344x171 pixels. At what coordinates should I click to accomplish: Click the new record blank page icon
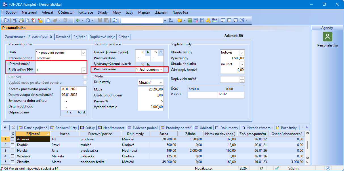pyautogui.click(x=49, y=20)
